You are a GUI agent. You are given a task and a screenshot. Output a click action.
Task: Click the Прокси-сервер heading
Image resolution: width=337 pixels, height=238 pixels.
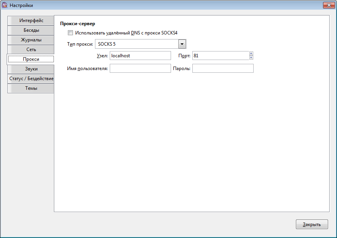78,24
